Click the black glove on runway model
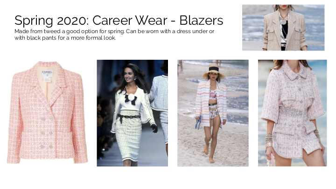336x189 pixels. (154, 128)
